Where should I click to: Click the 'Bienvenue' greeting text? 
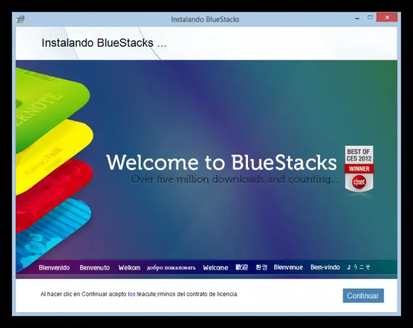tap(288, 267)
